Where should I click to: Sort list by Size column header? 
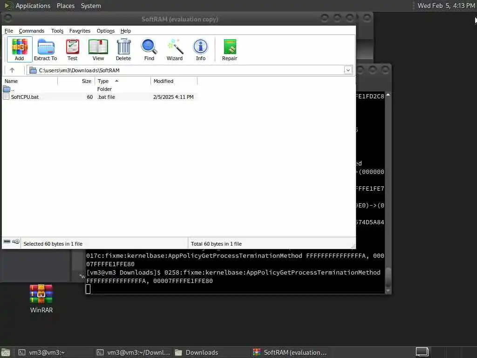[76, 81]
